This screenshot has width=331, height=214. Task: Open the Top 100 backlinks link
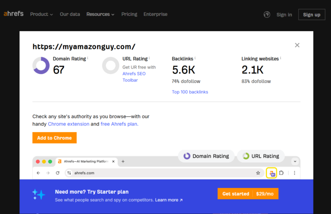point(190,92)
